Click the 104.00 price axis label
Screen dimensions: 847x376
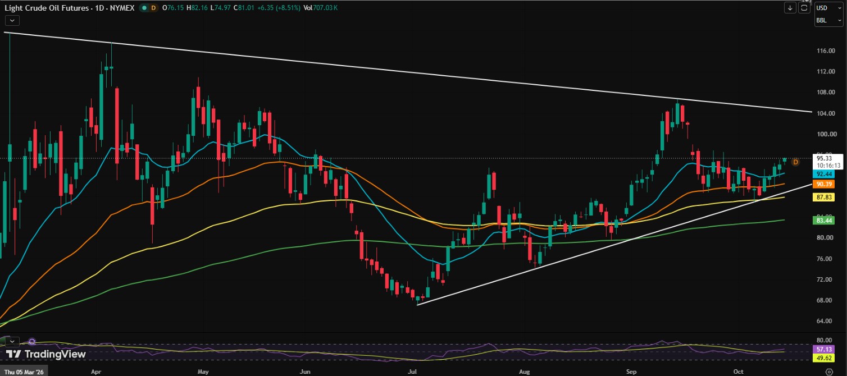pyautogui.click(x=825, y=113)
